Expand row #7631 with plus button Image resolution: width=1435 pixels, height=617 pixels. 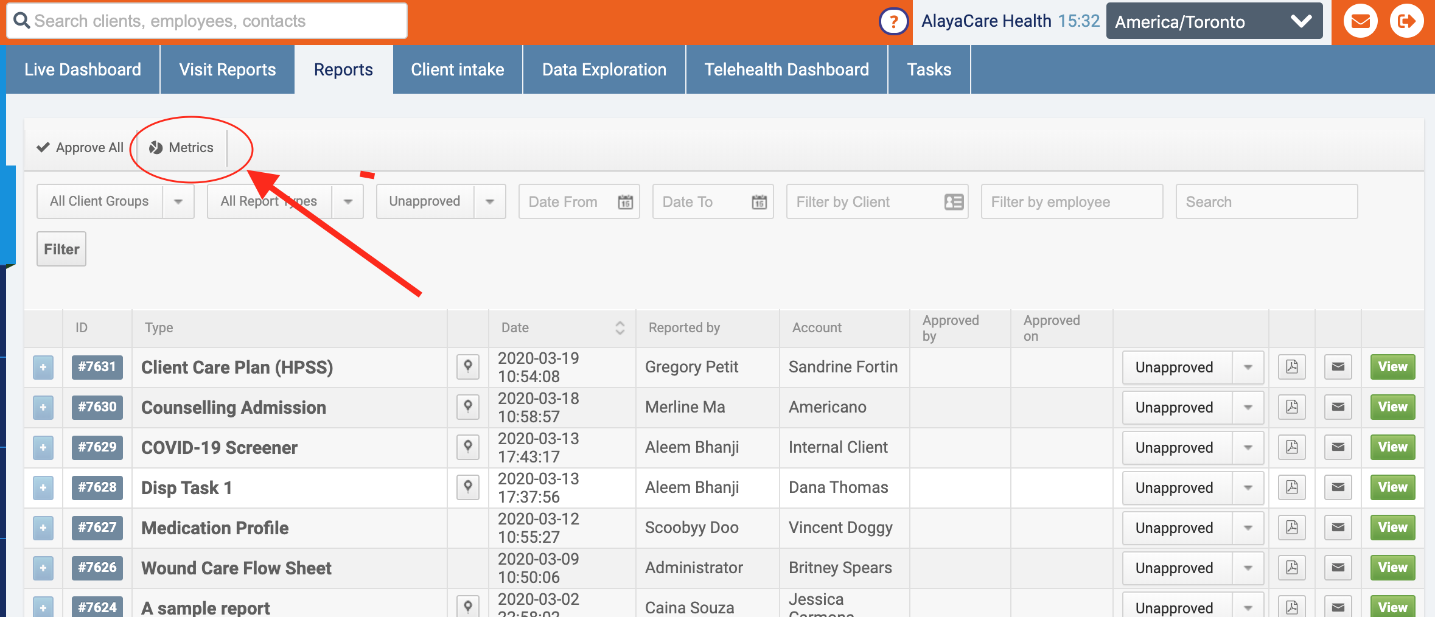(x=43, y=368)
